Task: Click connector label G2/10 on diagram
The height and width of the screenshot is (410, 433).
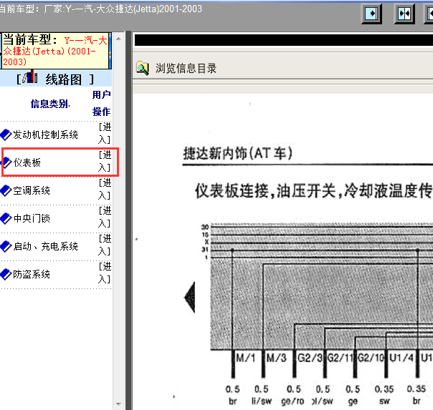Action: tap(371, 358)
